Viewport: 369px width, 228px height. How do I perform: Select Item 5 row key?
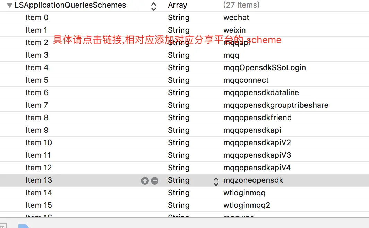coord(37,80)
